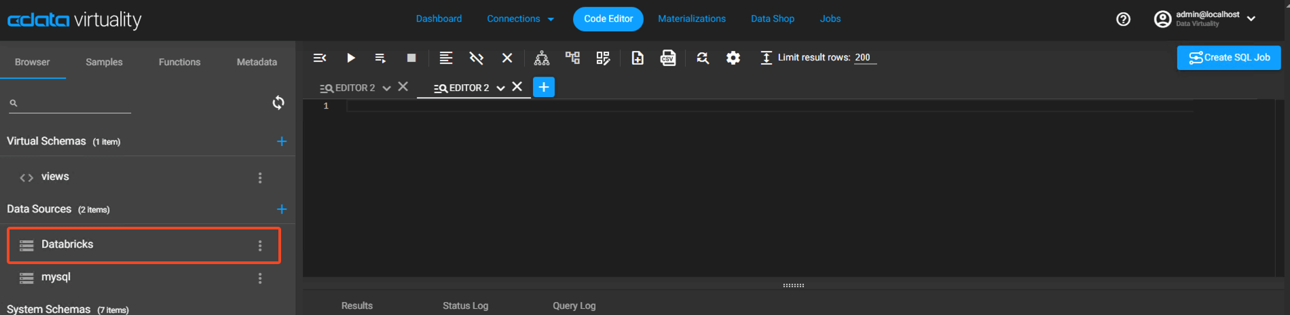Click the Data Sources section header
Image resolution: width=1290 pixels, height=315 pixels.
pyautogui.click(x=39, y=209)
